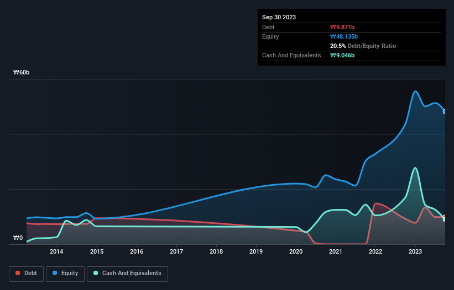Click the Equity label in the tooltip
Image resolution: width=454 pixels, height=290 pixels.
270,36
